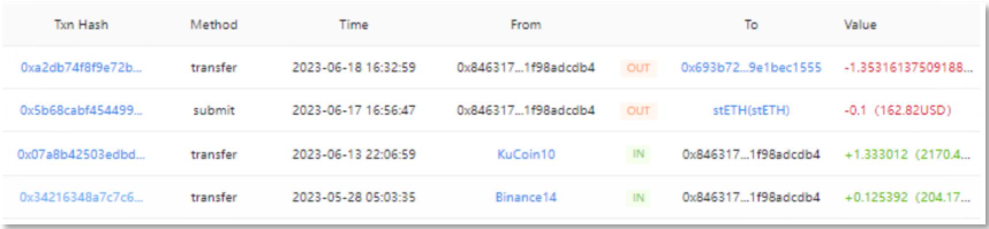Screen dimensions: 989x229
Task: Select the -0.1 (162.82USD) value
Action: pyautogui.click(x=897, y=110)
